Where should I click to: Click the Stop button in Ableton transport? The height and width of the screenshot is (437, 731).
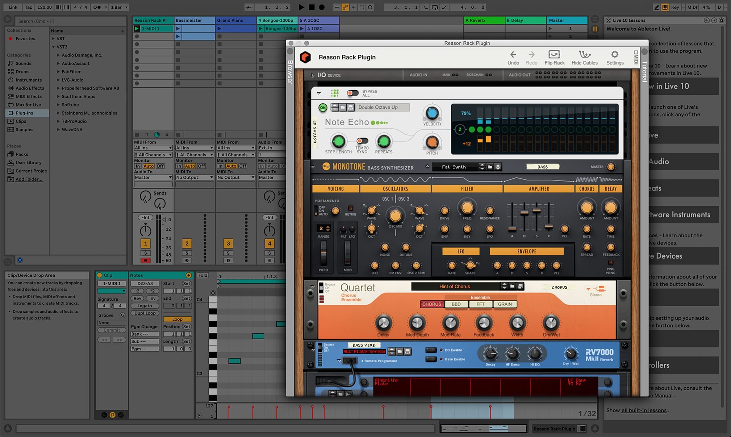(x=312, y=7)
